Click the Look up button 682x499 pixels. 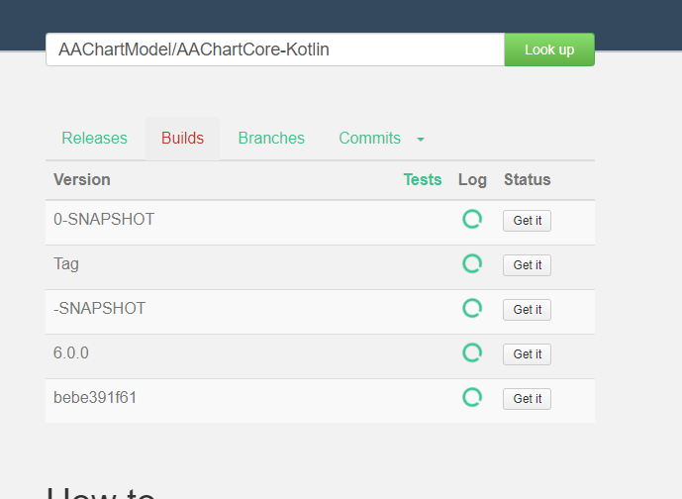[549, 50]
